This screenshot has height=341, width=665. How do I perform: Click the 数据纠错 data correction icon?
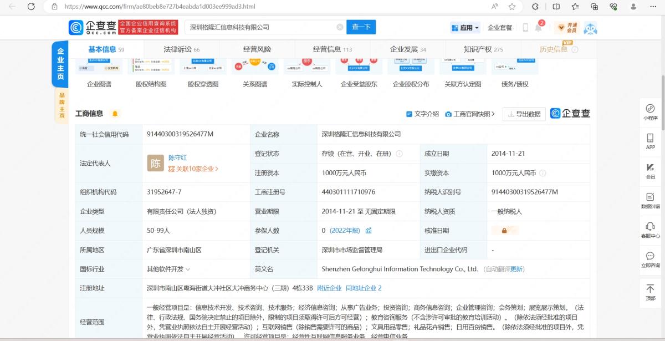point(651,200)
